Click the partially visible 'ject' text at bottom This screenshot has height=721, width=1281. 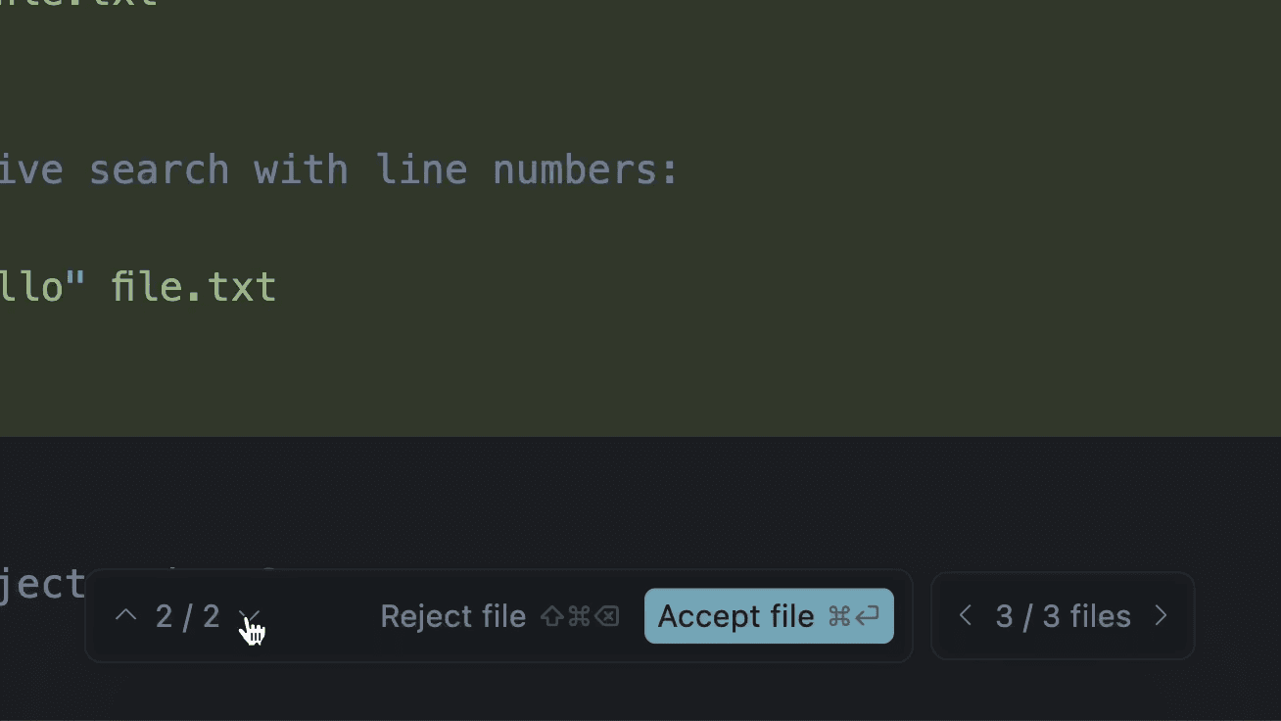pos(41,583)
